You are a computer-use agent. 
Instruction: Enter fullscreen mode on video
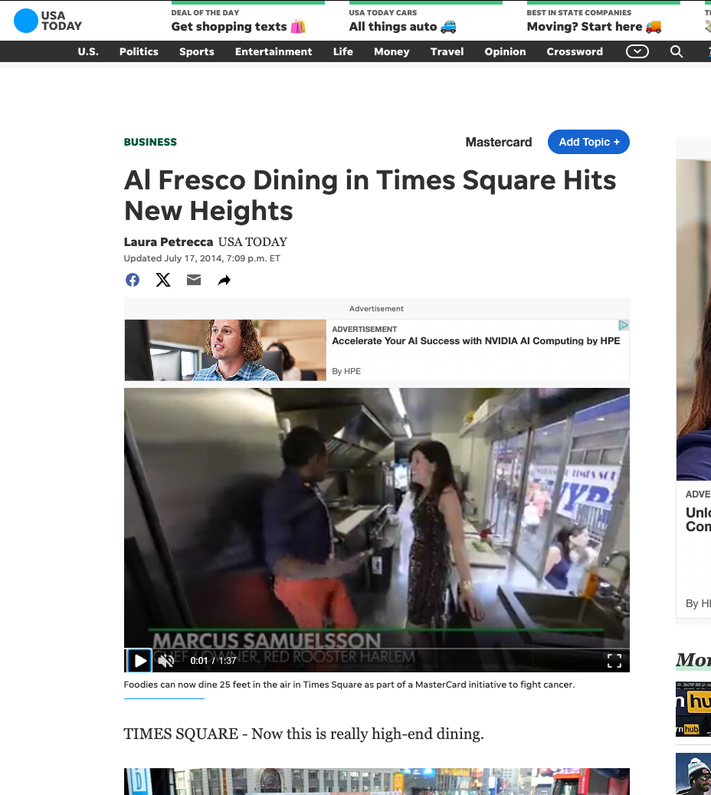(614, 661)
